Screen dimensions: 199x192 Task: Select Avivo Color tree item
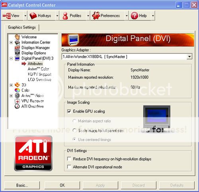tap(38, 69)
